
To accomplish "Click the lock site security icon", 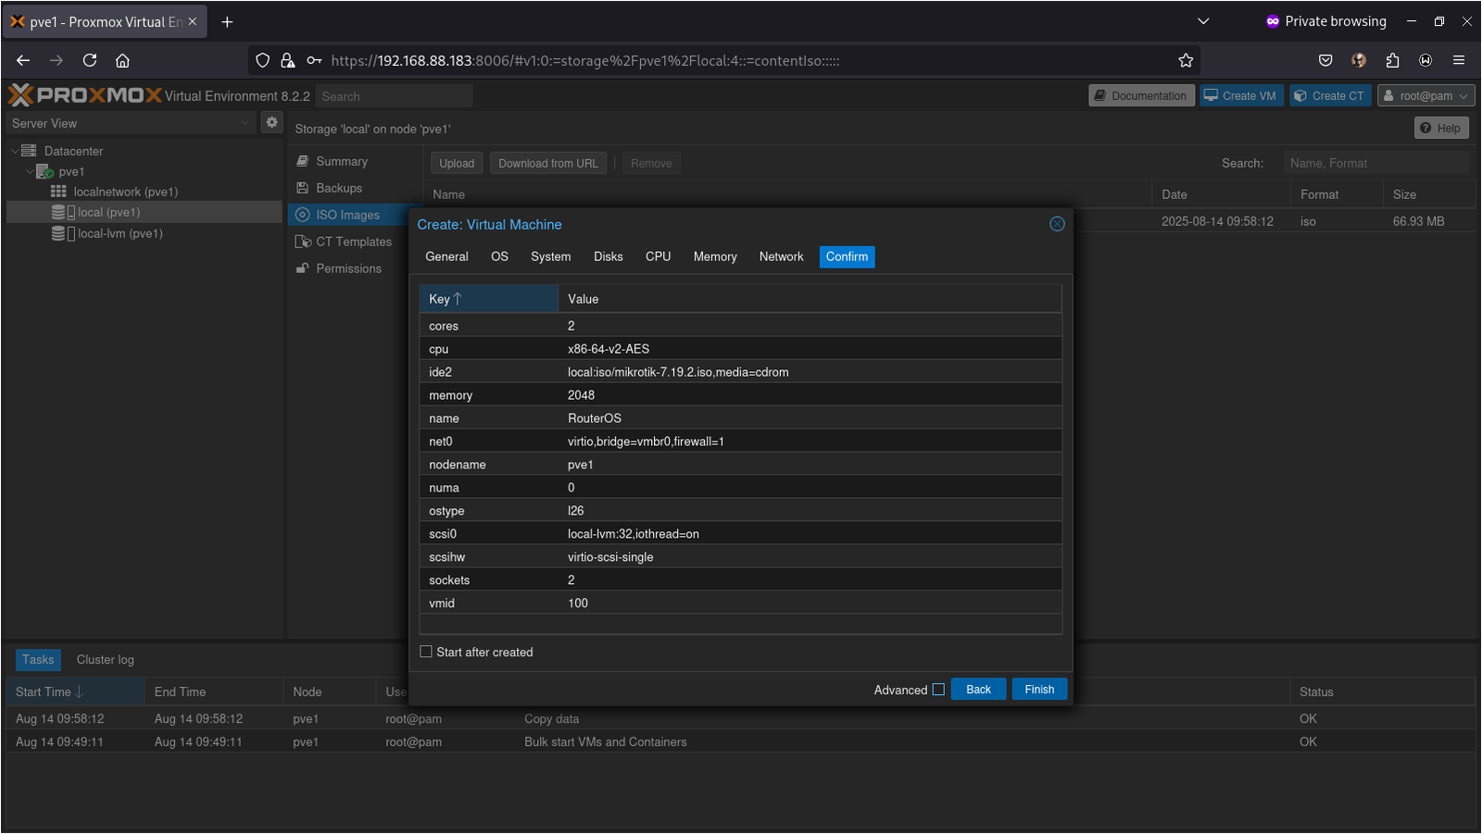I will coord(288,60).
